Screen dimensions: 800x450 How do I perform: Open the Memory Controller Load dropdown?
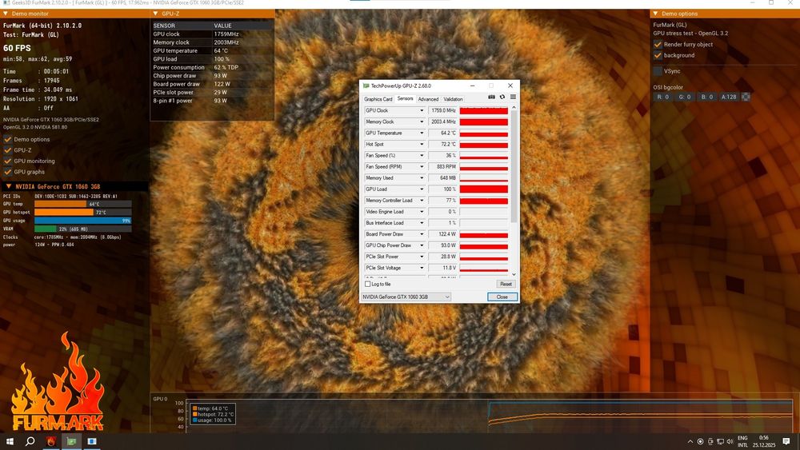pyautogui.click(x=422, y=201)
